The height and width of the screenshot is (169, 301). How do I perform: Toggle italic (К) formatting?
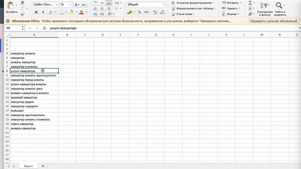point(43,12)
